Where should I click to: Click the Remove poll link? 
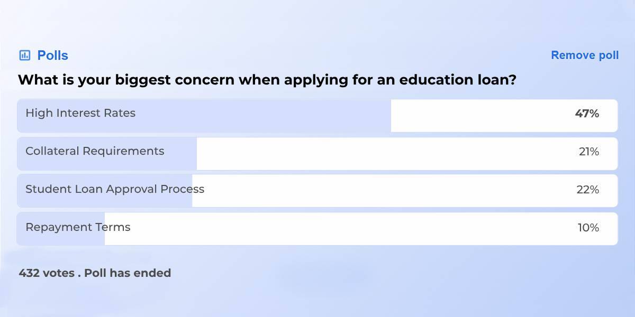(585, 55)
